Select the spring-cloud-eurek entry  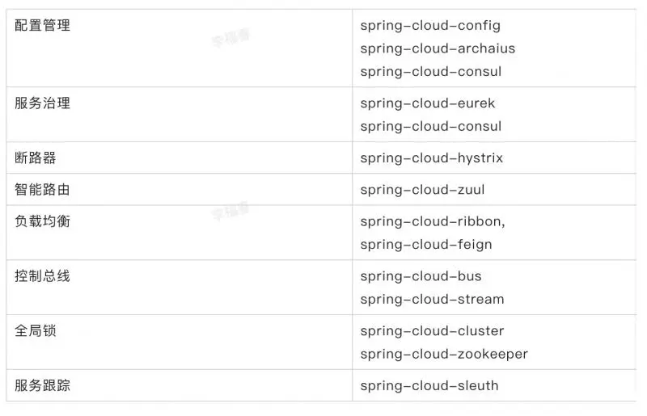pyautogui.click(x=428, y=103)
